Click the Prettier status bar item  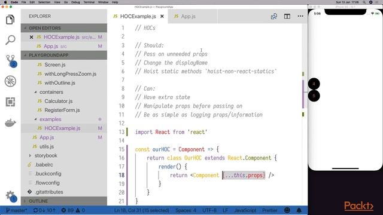point(270,210)
